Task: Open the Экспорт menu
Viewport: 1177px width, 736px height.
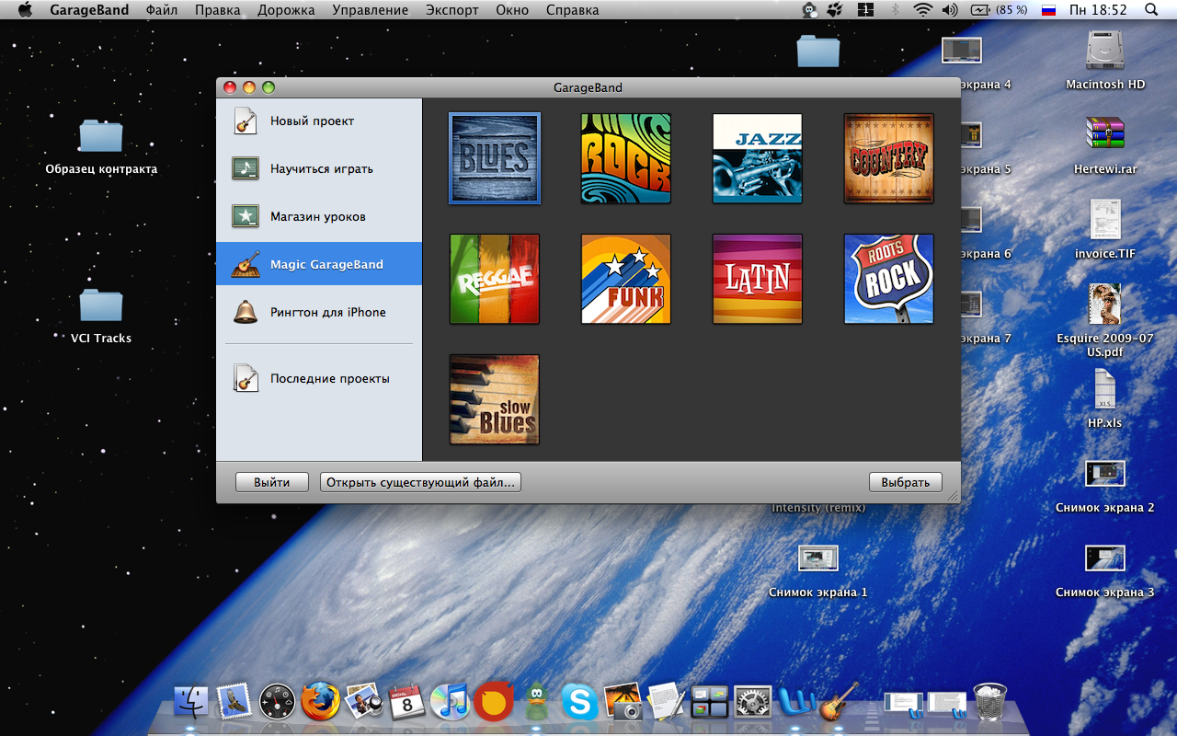Action: tap(452, 10)
